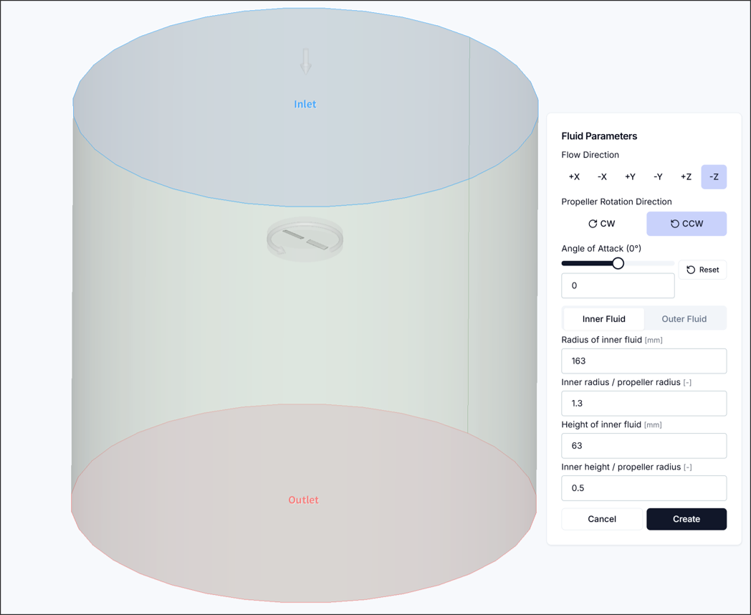
Task: Click the Inner radius / propeller radius field
Action: tap(644, 404)
